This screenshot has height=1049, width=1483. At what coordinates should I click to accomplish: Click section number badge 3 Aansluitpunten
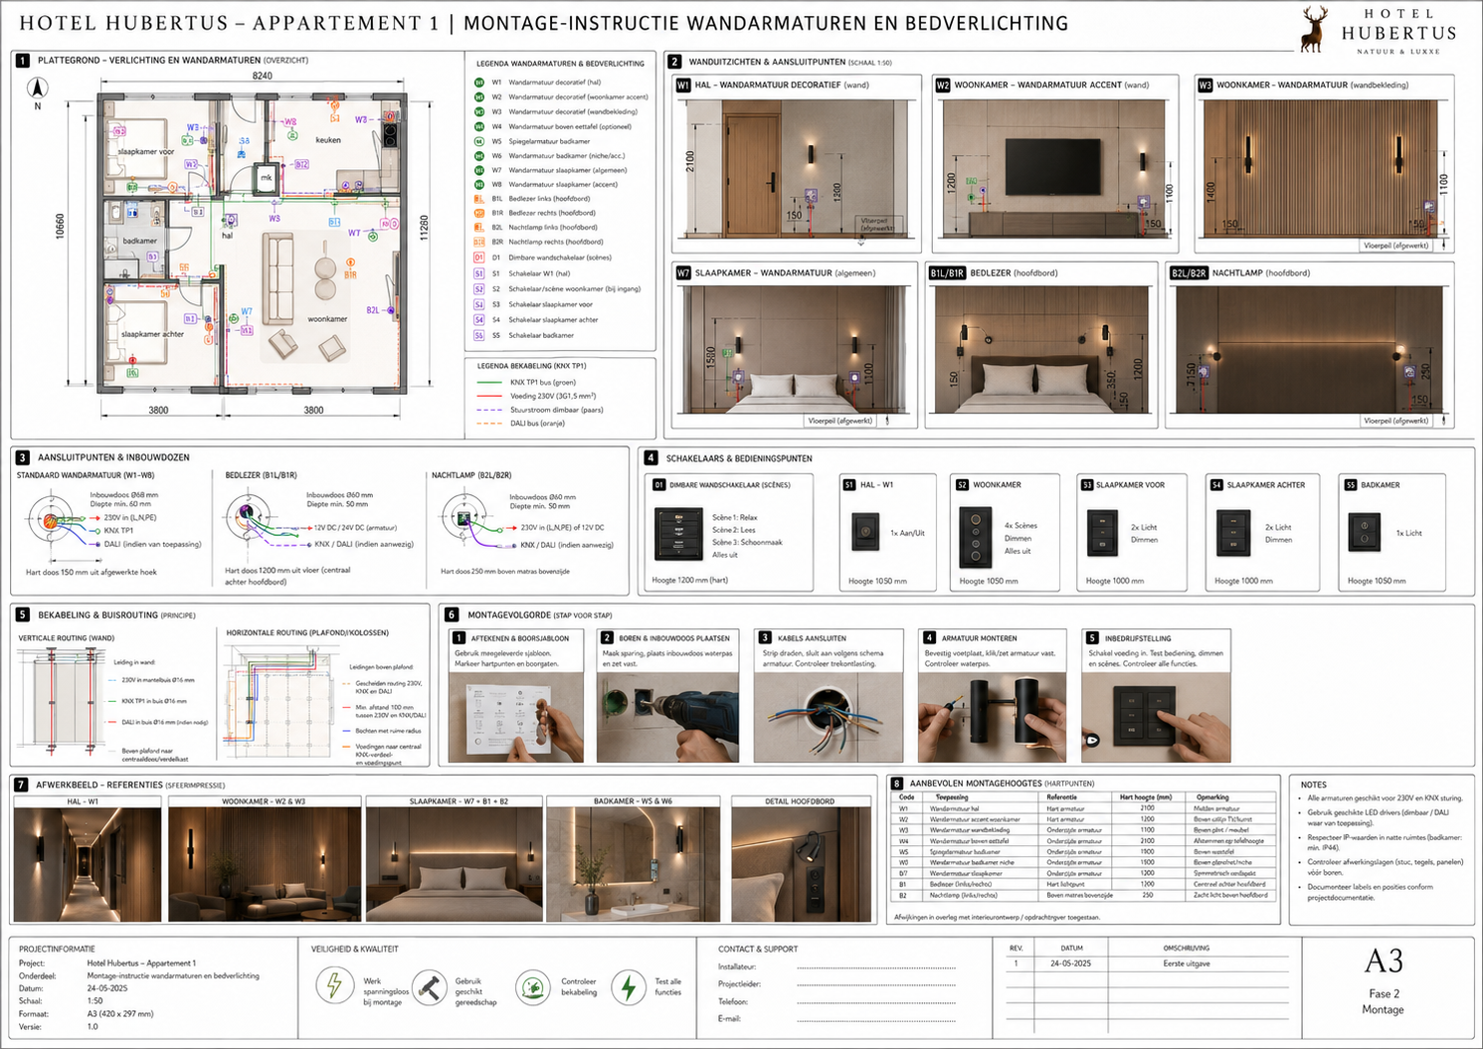22,457
